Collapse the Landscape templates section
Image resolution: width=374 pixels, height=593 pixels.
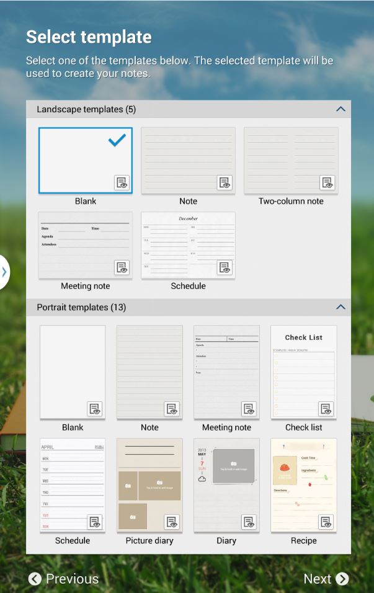341,109
